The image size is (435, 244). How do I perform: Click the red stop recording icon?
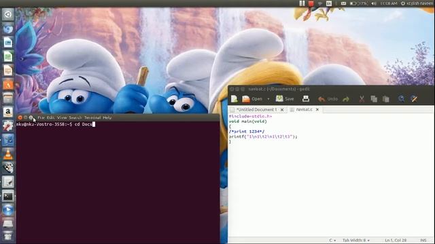pos(311,3)
